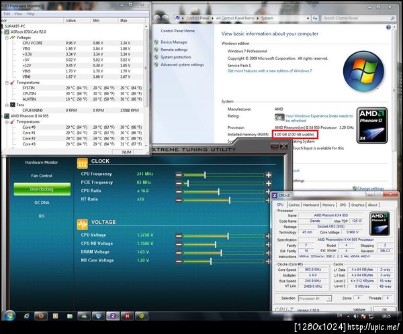This screenshot has width=403, height=334.
Task: Adjust the DRAM Voltage slider
Action: pos(221,253)
